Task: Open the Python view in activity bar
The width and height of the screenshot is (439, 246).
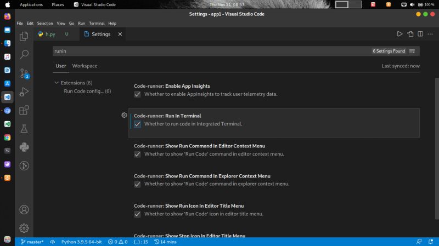Action: (x=24, y=147)
